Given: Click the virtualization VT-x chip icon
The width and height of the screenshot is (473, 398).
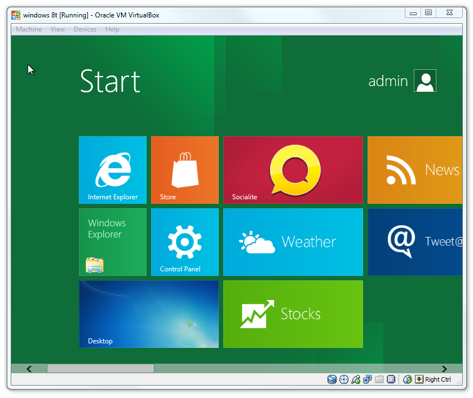Looking at the screenshot, I should [391, 379].
